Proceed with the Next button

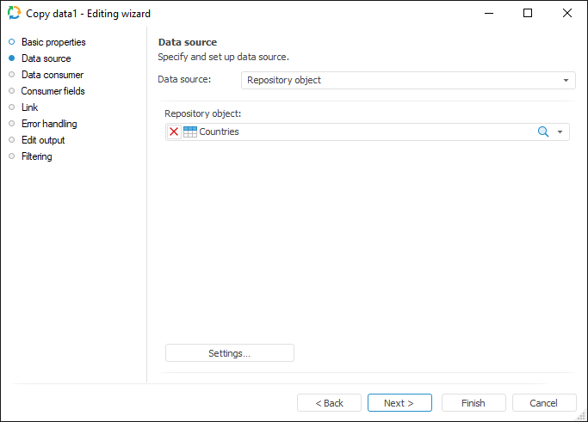(399, 403)
